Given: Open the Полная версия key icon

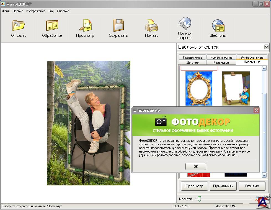Looking at the screenshot, I should [x=185, y=23].
